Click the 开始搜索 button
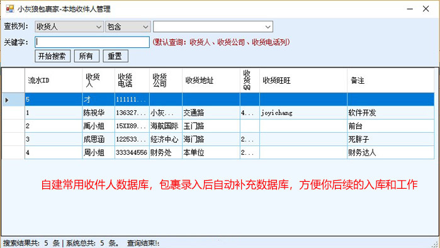This screenshot has width=440, height=248. [x=52, y=56]
